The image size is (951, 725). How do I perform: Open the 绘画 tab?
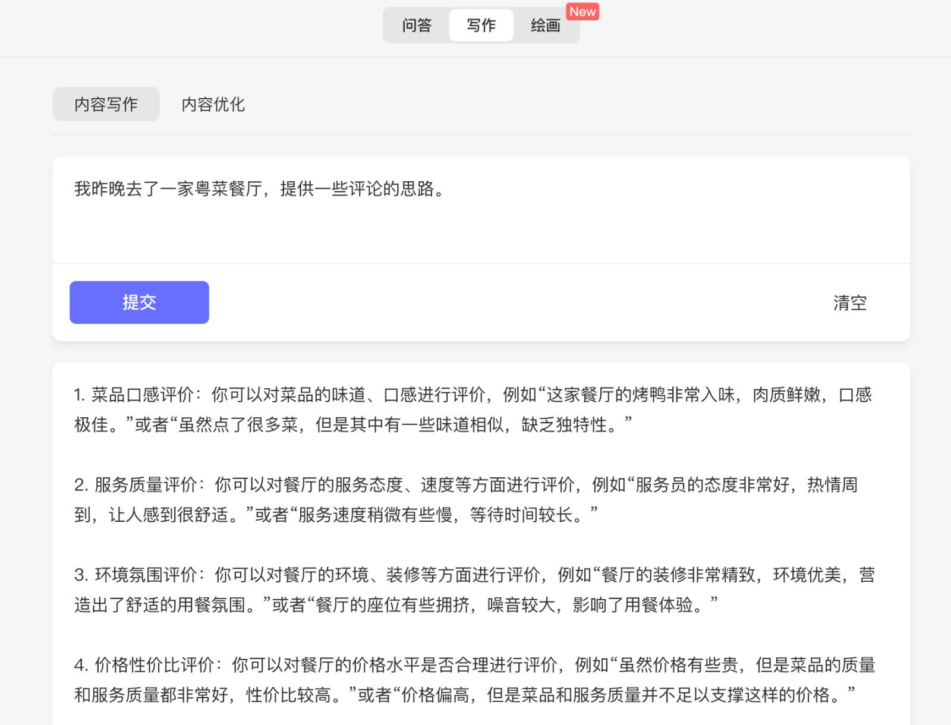point(545,26)
